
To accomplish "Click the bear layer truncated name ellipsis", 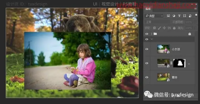I will [x=189, y=64].
